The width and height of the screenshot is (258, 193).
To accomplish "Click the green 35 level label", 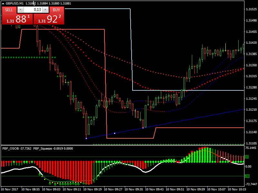I will pyautogui.click(x=247, y=157).
